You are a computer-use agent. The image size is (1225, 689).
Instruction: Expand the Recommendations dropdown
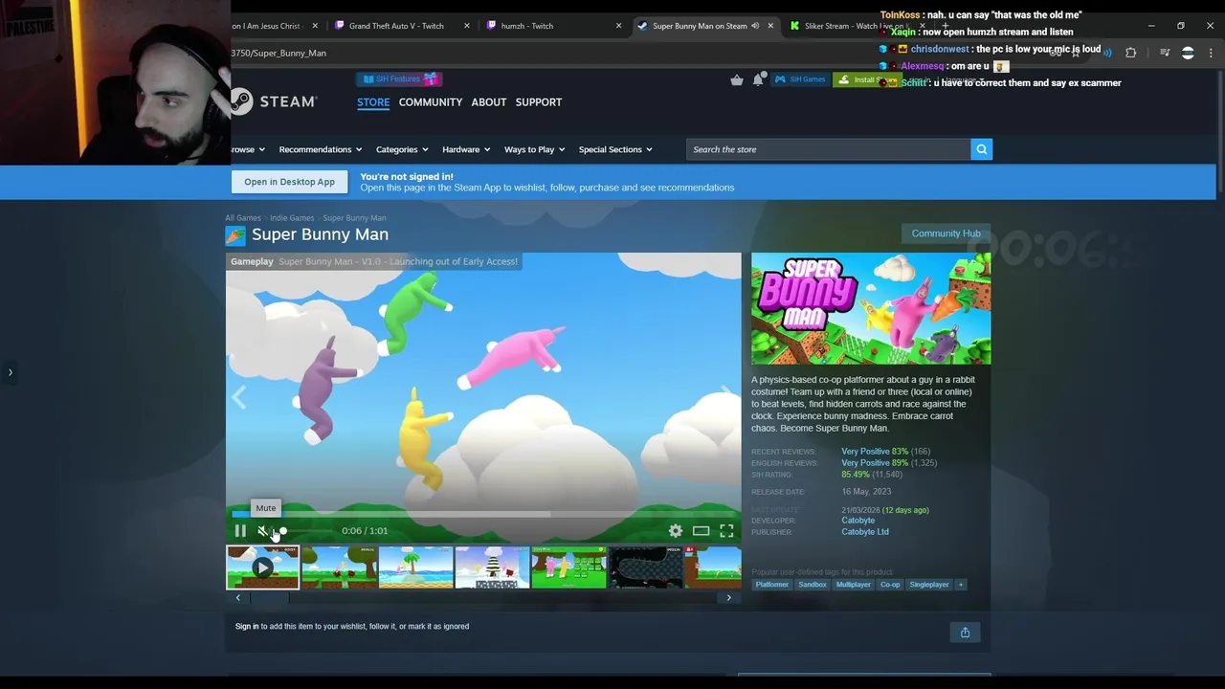point(320,149)
